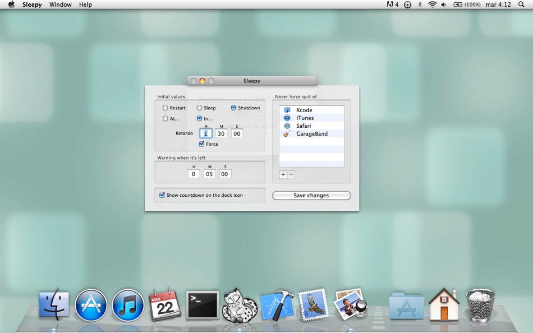Open the Home folder in dock

(x=444, y=305)
